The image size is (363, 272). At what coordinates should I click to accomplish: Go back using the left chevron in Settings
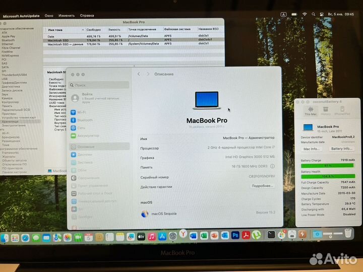[139, 74]
